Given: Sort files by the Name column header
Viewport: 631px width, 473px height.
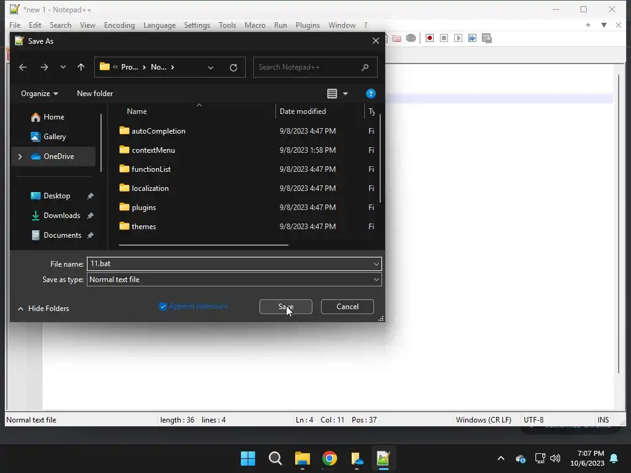Looking at the screenshot, I should [136, 111].
